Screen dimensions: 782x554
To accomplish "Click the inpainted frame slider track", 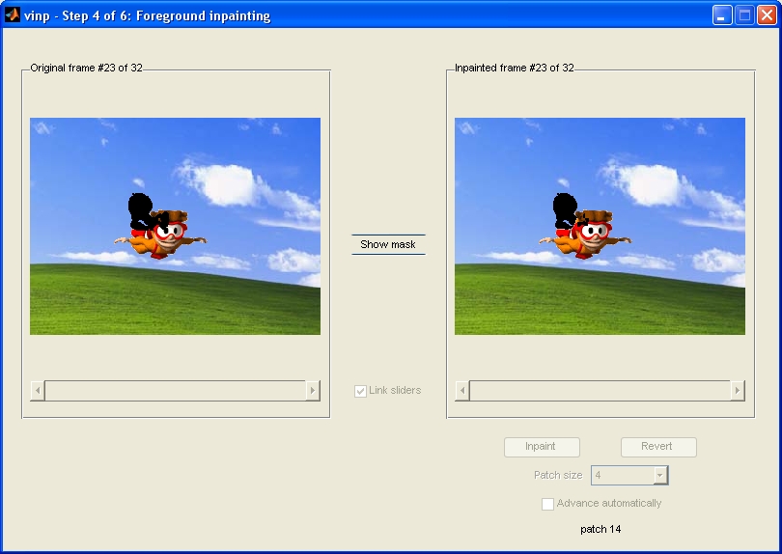I will click(600, 390).
